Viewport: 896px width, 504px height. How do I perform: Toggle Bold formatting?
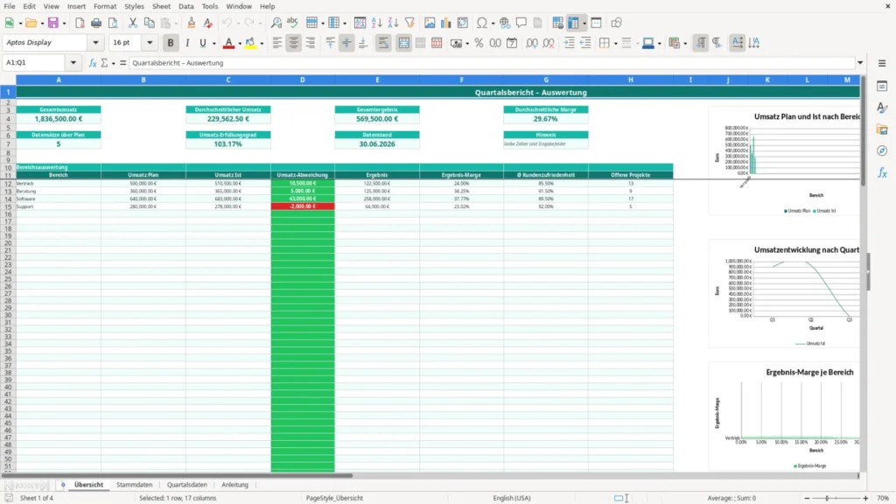(x=171, y=43)
